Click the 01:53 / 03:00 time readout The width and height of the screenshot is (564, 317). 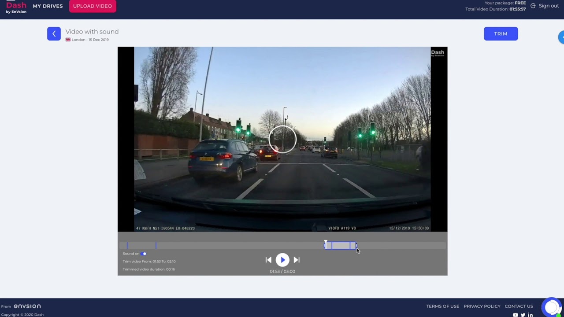[x=282, y=272]
